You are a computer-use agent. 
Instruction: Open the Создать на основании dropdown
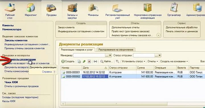(174, 61)
